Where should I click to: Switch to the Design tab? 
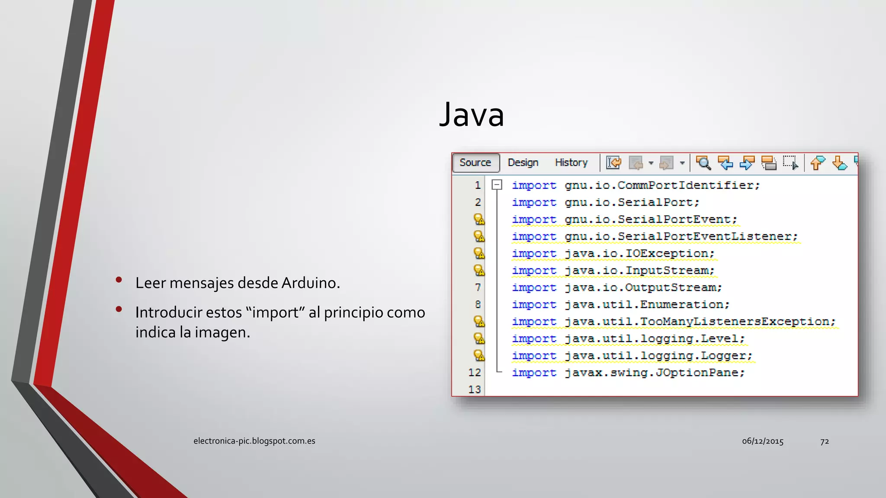pos(523,163)
